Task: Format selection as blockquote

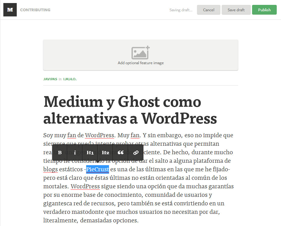Action: [x=121, y=153]
